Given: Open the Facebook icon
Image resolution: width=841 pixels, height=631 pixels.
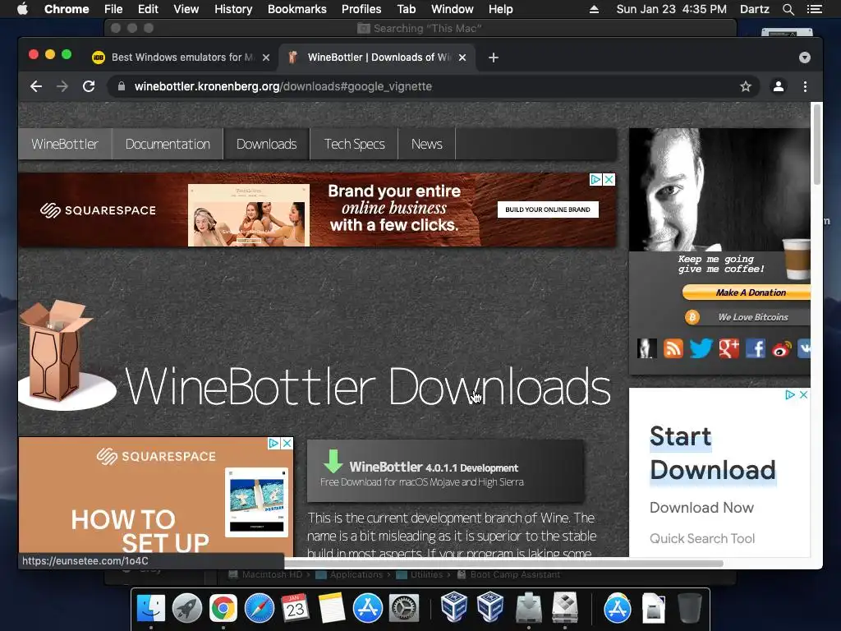Looking at the screenshot, I should [x=756, y=348].
